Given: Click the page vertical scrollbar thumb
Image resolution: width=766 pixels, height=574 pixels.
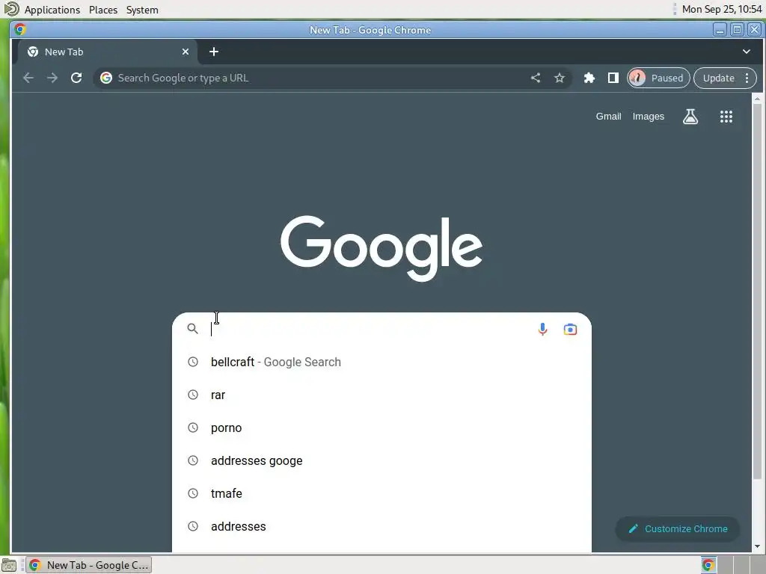Looking at the screenshot, I should tap(757, 292).
